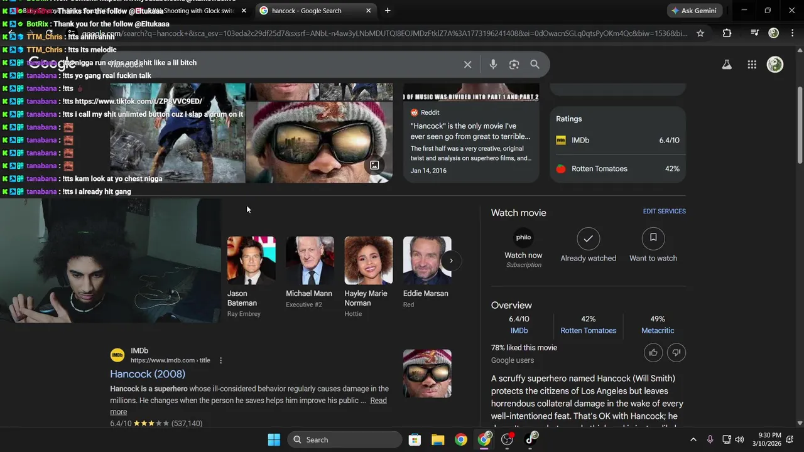Select Hayley Marie Norman cast card
Image resolution: width=804 pixels, height=452 pixels.
[368, 277]
